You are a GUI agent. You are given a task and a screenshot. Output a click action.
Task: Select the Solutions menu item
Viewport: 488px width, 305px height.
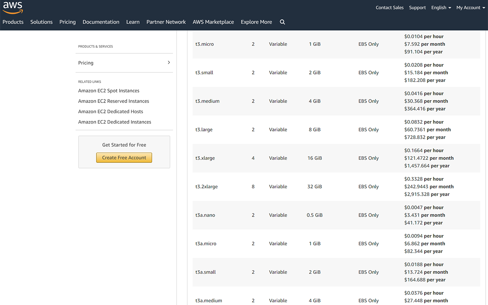(41, 22)
